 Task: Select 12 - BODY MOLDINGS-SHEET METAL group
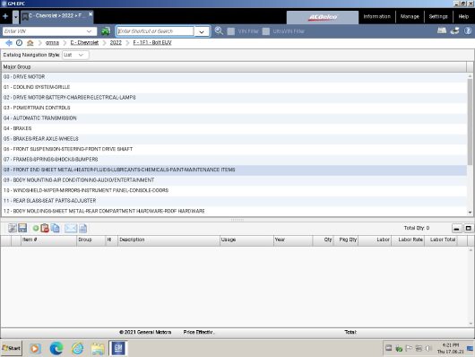pos(234,211)
